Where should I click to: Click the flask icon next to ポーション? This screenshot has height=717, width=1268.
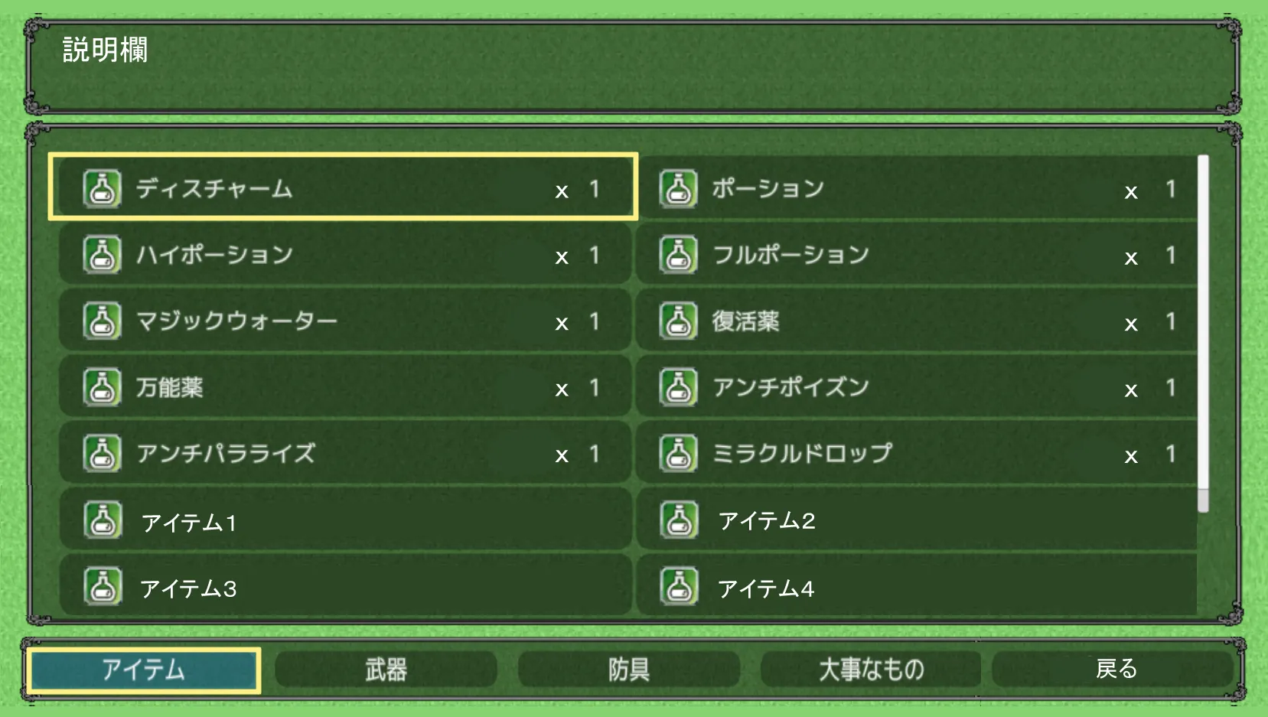point(678,189)
